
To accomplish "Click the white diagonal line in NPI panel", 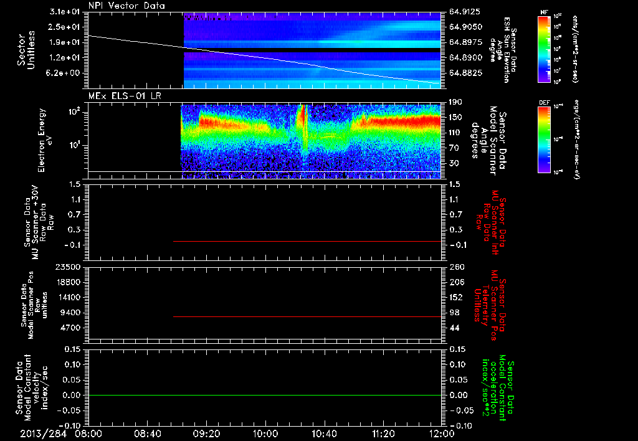I will click(x=264, y=59).
